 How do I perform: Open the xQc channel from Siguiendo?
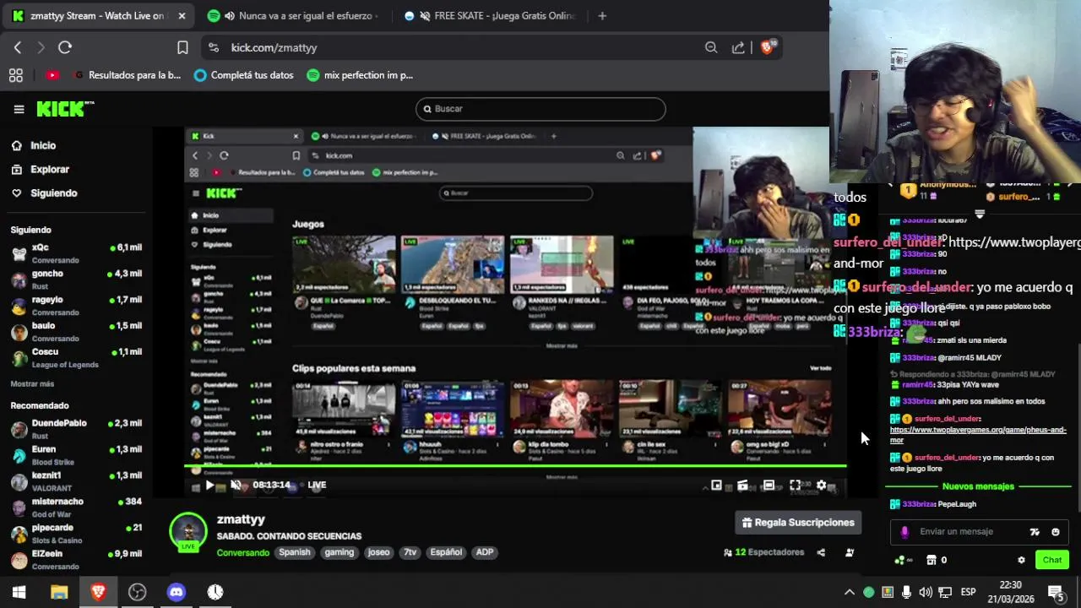pos(75,252)
